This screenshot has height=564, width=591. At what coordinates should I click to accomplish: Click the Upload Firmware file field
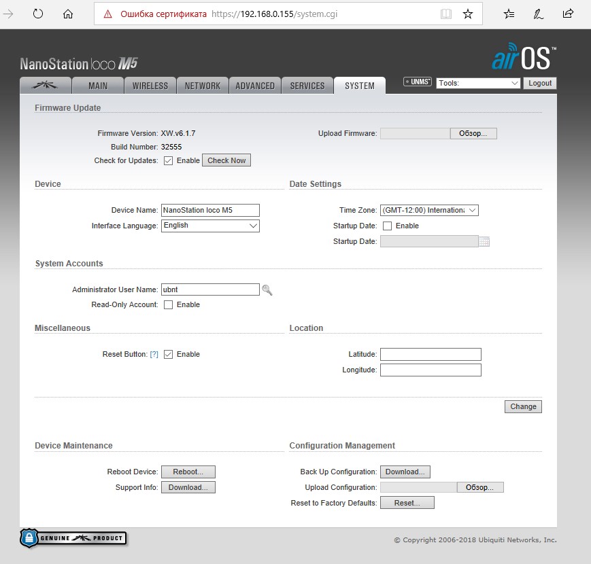(x=415, y=133)
